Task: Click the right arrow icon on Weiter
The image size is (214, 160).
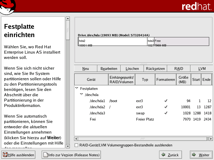Action: [194, 155]
